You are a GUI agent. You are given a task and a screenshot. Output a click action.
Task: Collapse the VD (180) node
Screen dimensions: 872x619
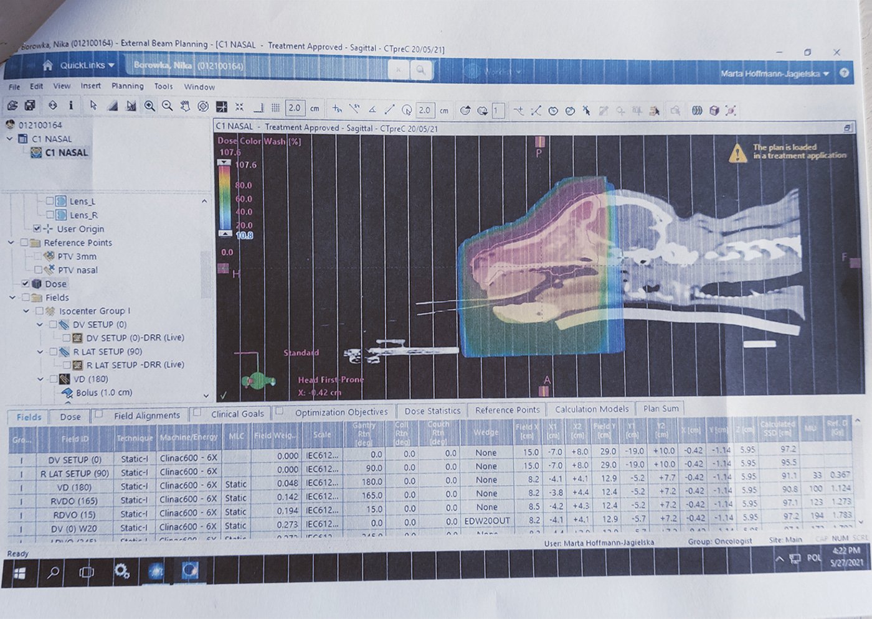pyautogui.click(x=40, y=378)
